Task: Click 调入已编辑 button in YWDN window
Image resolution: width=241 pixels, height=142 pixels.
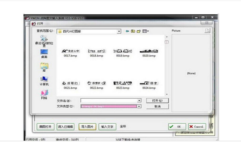Action: (x=66, y=127)
